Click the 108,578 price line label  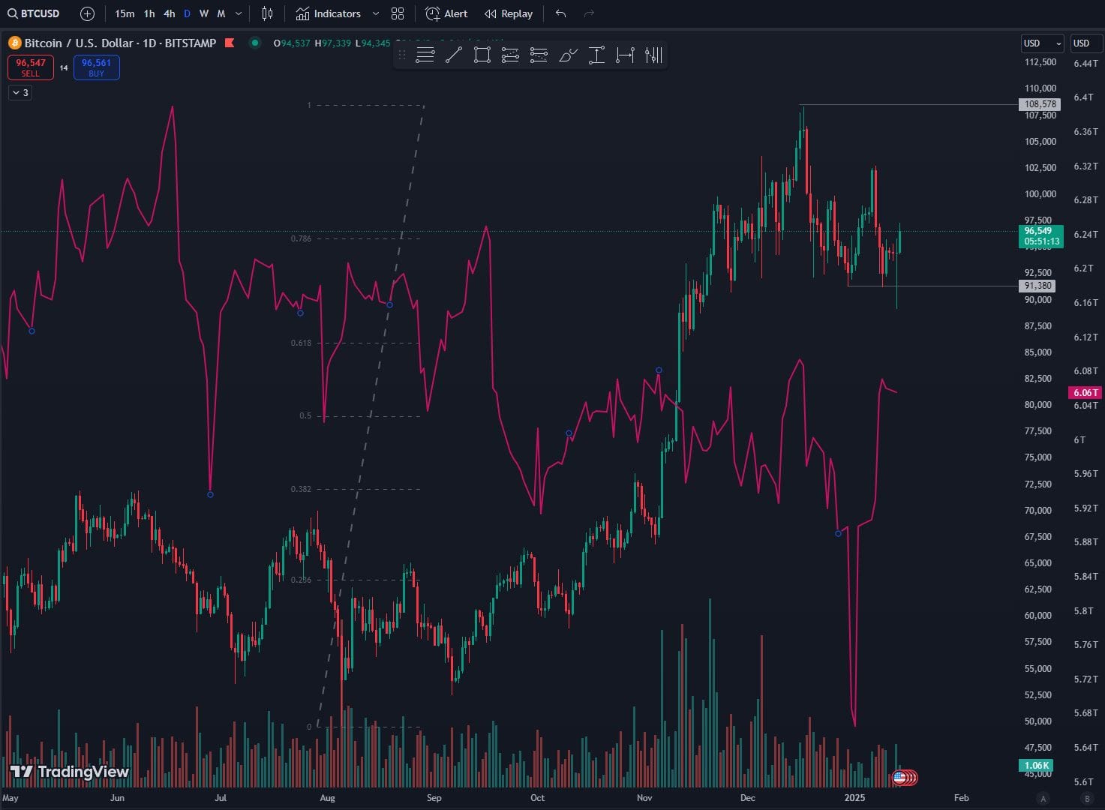pyautogui.click(x=1040, y=104)
